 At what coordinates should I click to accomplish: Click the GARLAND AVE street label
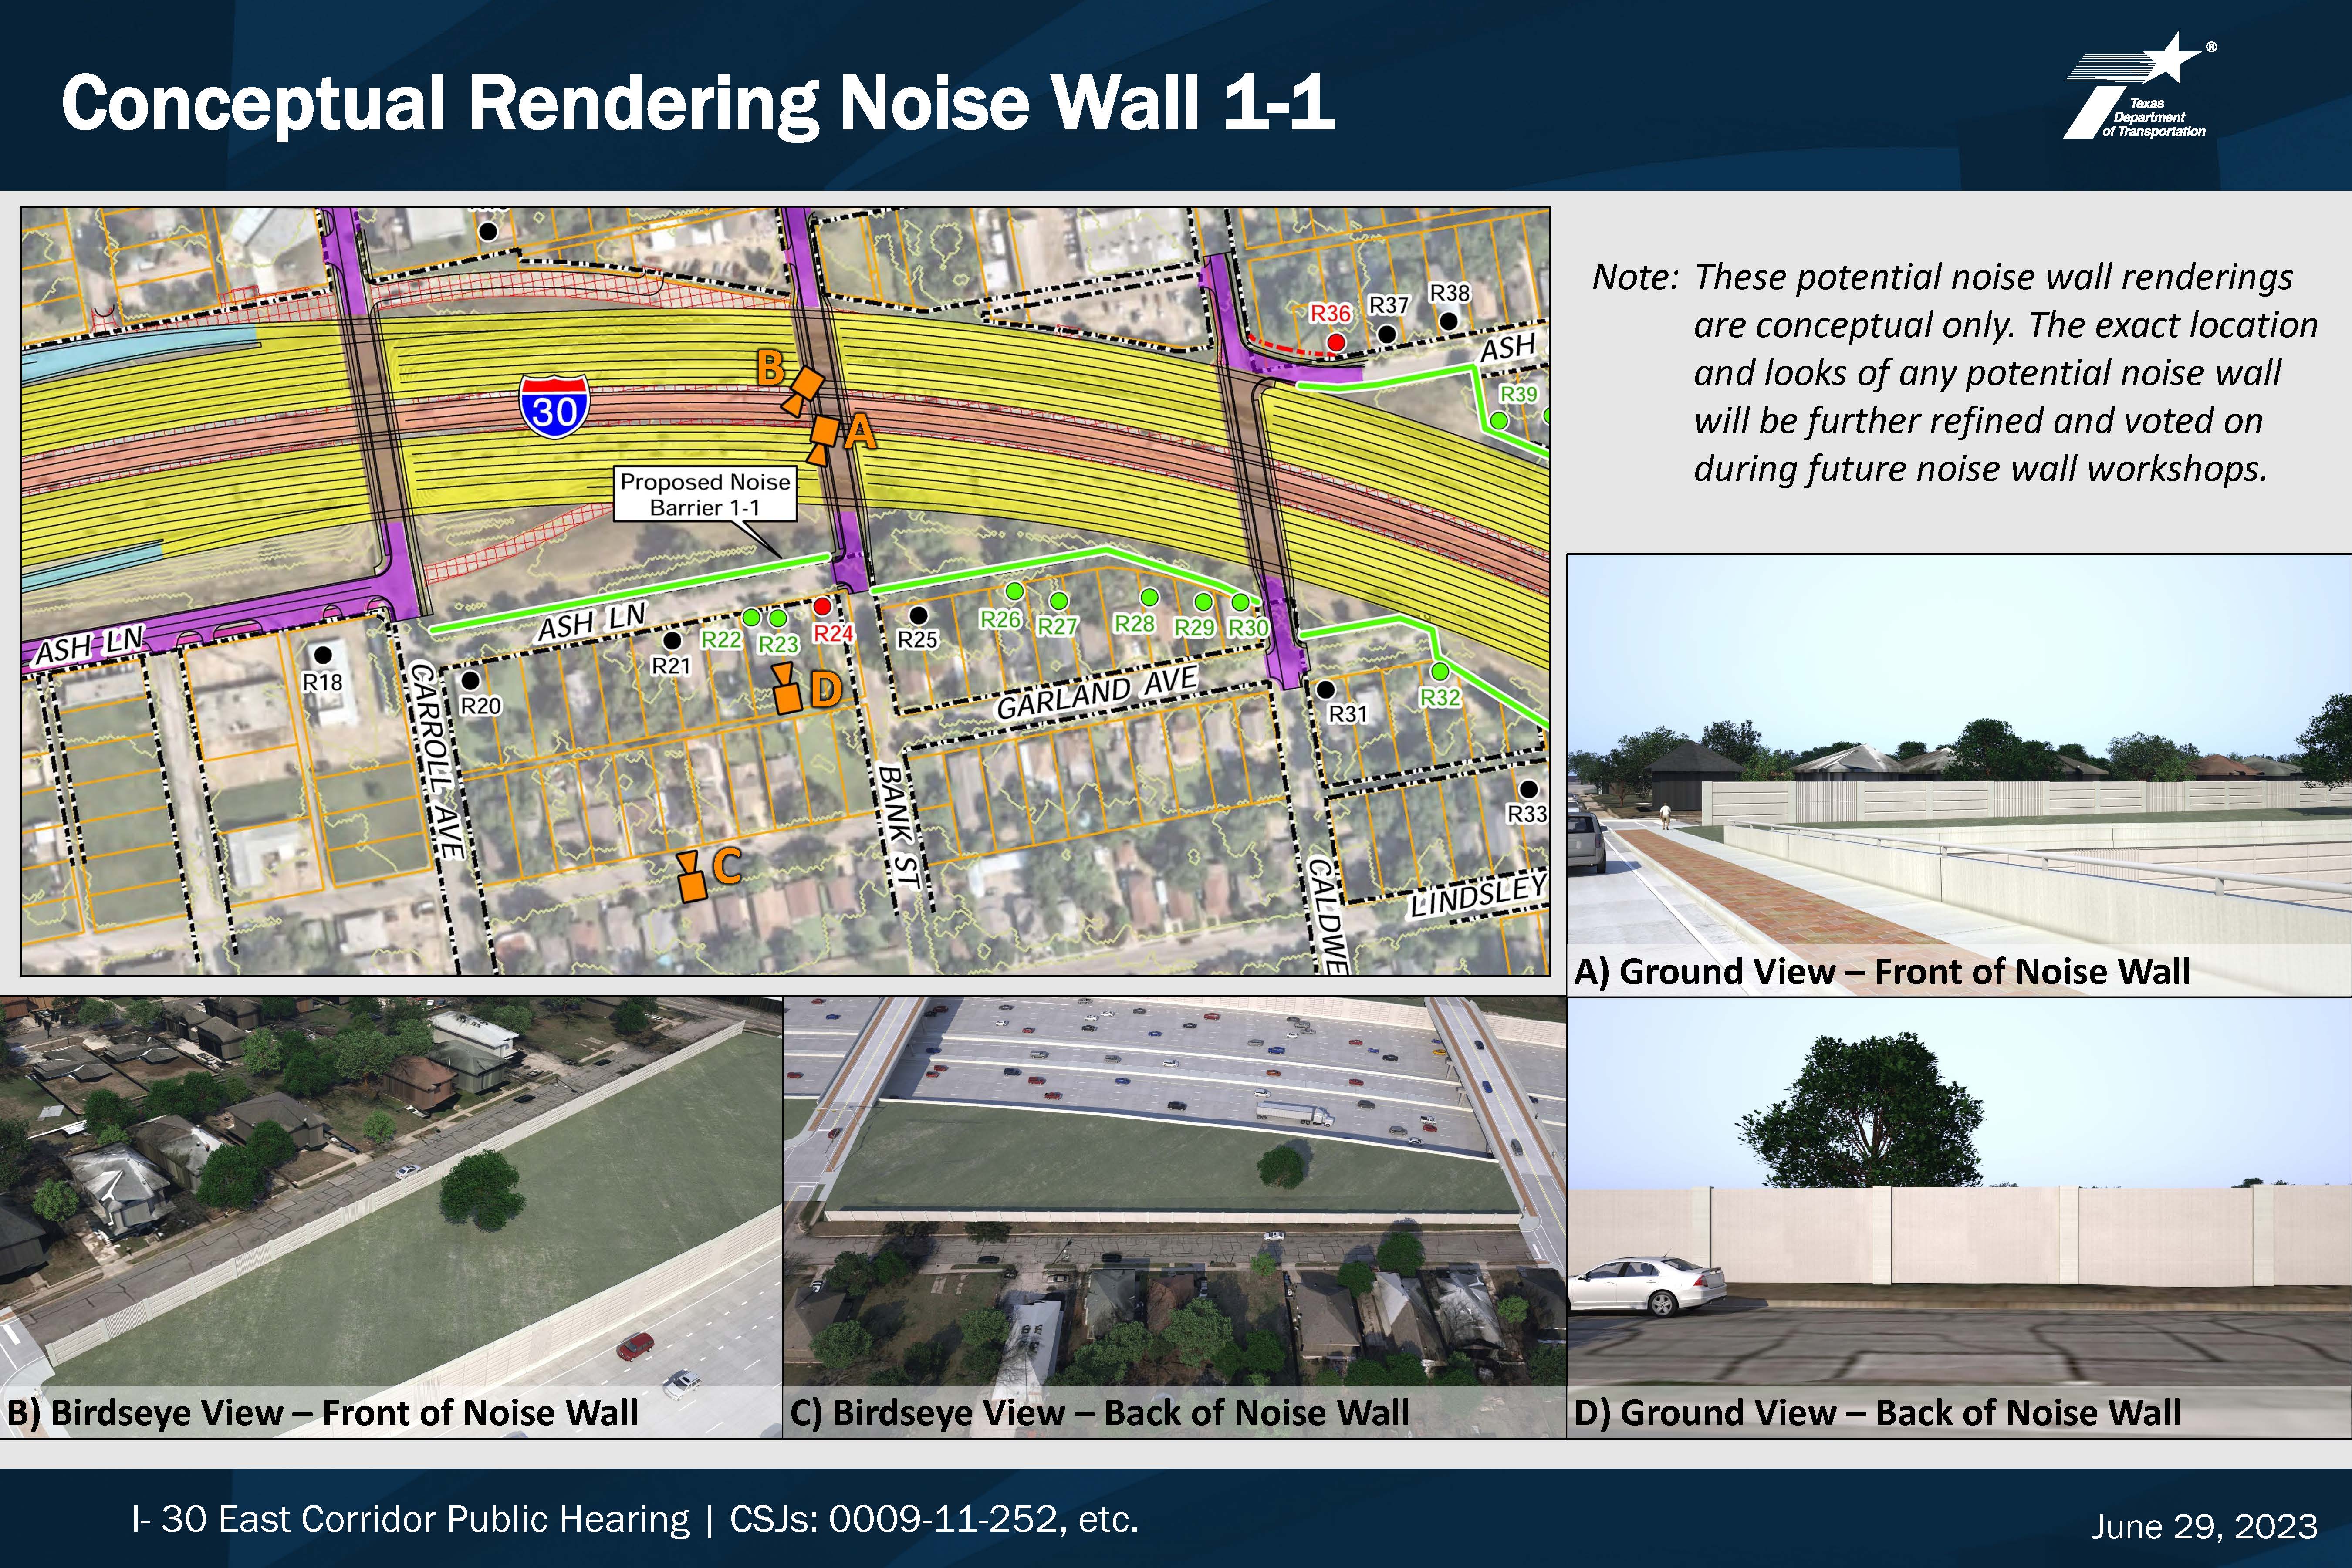tap(1097, 693)
